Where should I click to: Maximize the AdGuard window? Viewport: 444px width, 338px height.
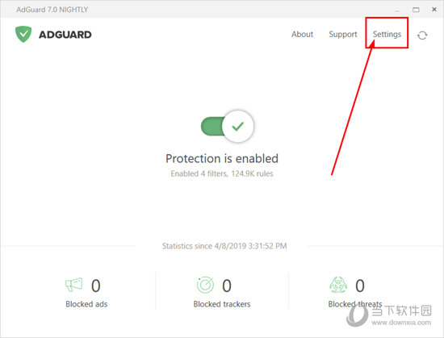[416, 10]
